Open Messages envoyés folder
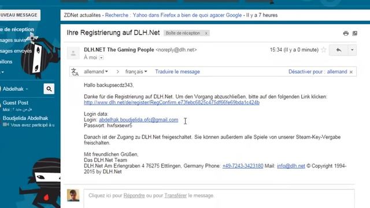370x208 pixels. click(16, 51)
